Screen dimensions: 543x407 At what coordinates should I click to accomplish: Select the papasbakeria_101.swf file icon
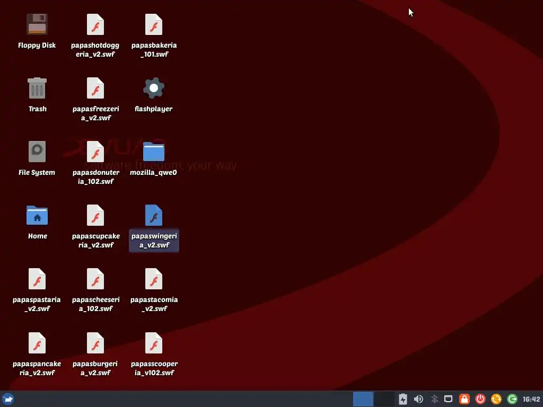(154, 24)
